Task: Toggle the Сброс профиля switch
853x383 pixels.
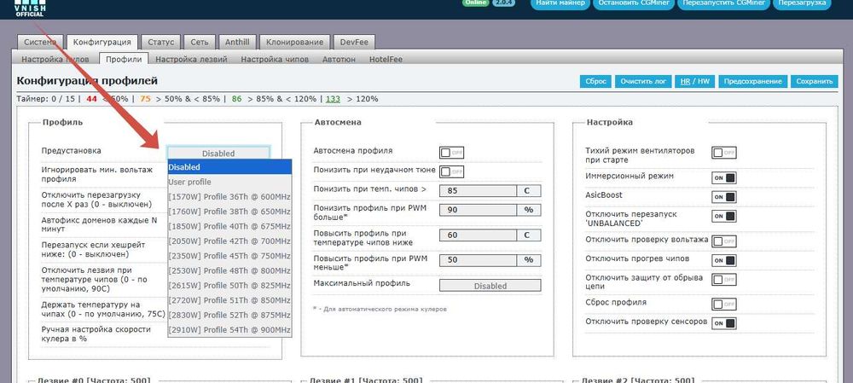Action: [x=723, y=305]
